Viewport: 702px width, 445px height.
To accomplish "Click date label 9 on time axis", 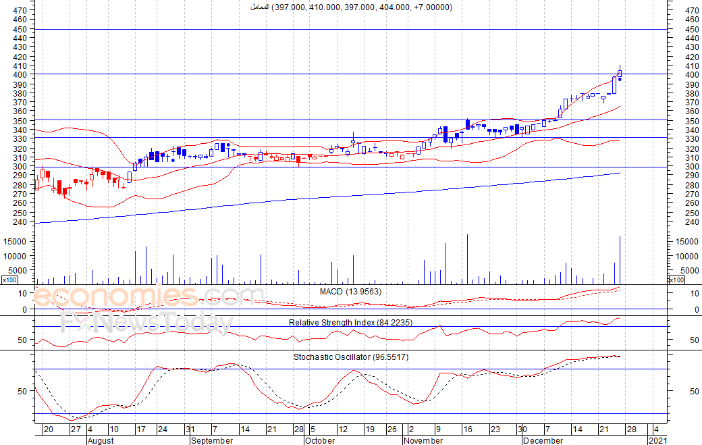I will point(438,429).
